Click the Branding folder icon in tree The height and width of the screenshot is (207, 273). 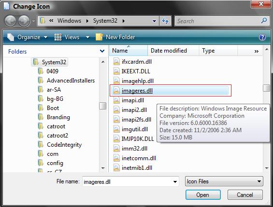(41, 117)
